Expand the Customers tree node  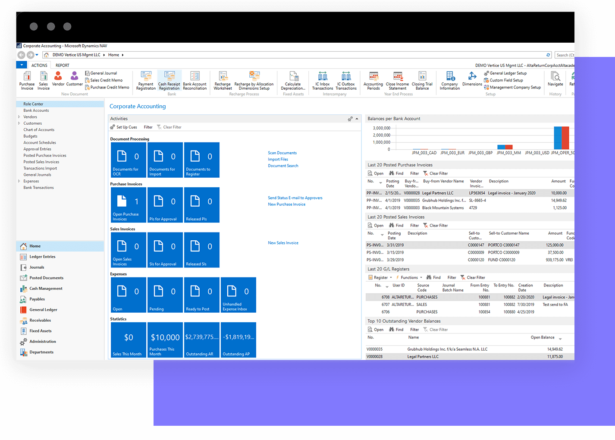point(19,123)
